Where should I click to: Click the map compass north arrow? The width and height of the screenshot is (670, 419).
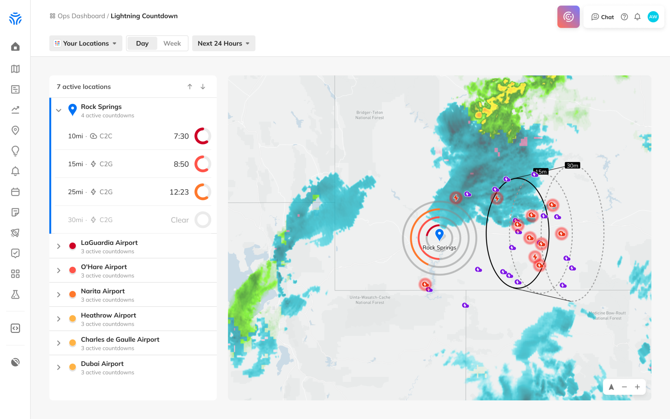tap(611, 387)
